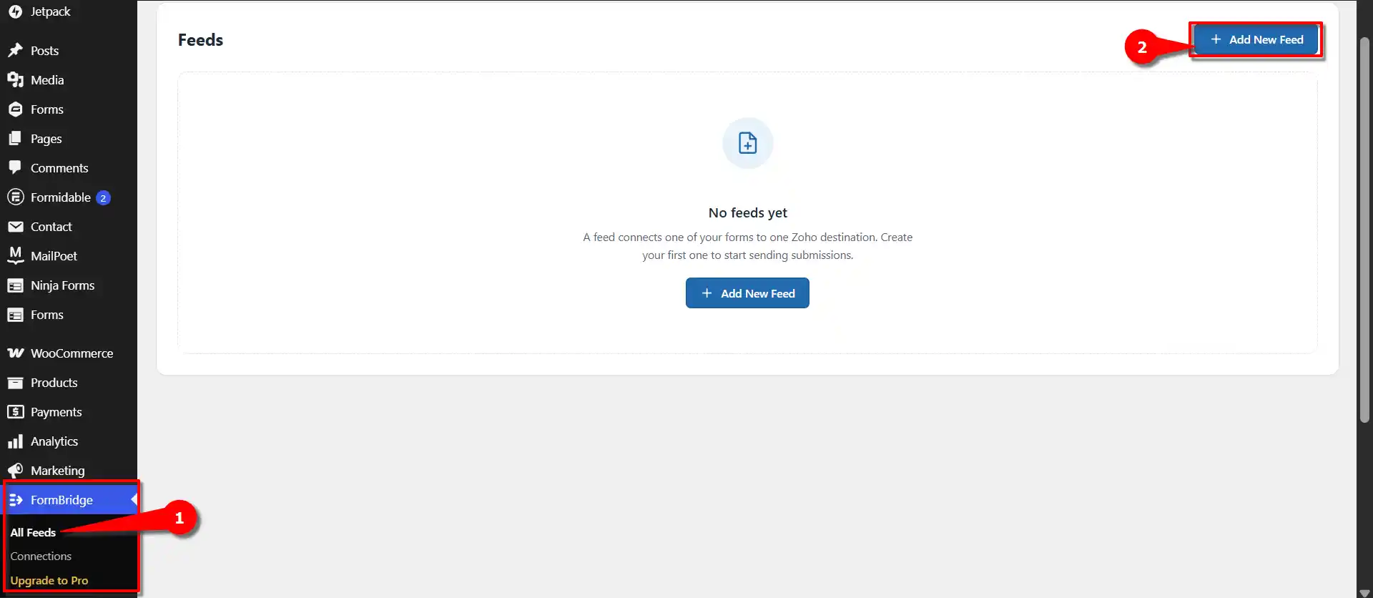Click the Analytics bar chart icon
The image size is (1373, 598).
pyautogui.click(x=15, y=441)
